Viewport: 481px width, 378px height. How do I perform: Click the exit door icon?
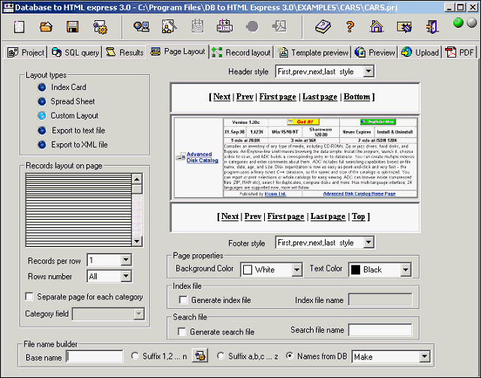[432, 27]
